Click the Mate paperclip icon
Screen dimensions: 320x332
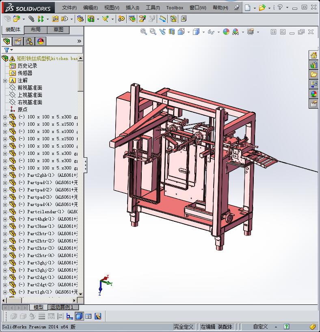point(31,19)
